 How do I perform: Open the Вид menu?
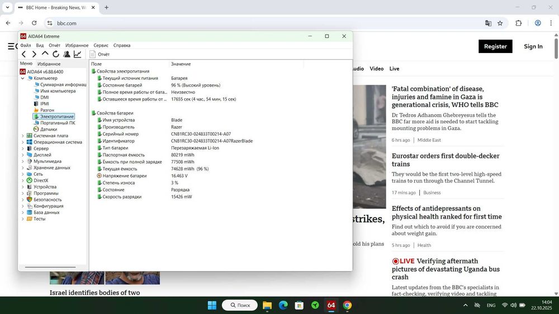40,45
